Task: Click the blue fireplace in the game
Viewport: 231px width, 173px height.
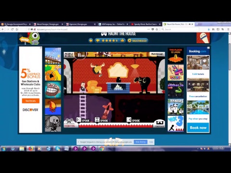Action: click(118, 87)
